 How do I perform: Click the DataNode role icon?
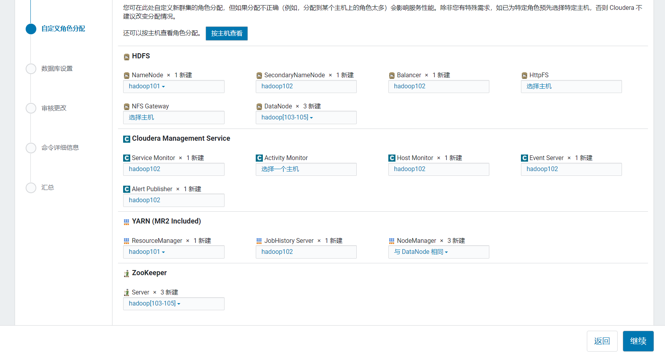[x=259, y=107]
